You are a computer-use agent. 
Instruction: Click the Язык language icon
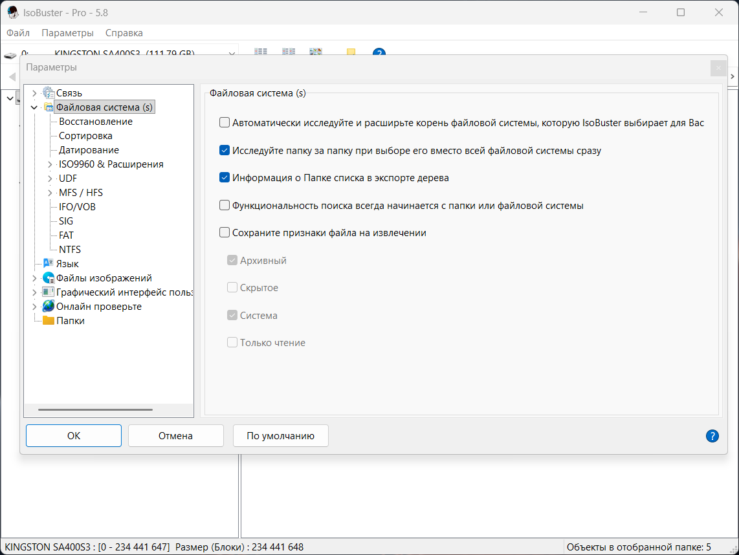click(48, 263)
